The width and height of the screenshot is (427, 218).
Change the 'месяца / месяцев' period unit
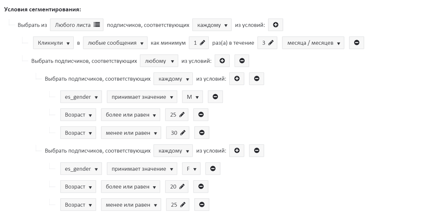(313, 43)
